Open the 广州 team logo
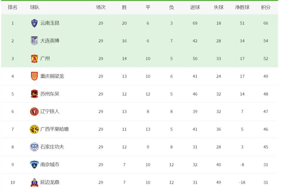This screenshot has height=191, width=282. [x=34, y=58]
